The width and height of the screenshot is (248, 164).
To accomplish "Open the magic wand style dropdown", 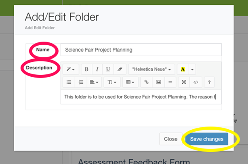I will pos(71,69).
